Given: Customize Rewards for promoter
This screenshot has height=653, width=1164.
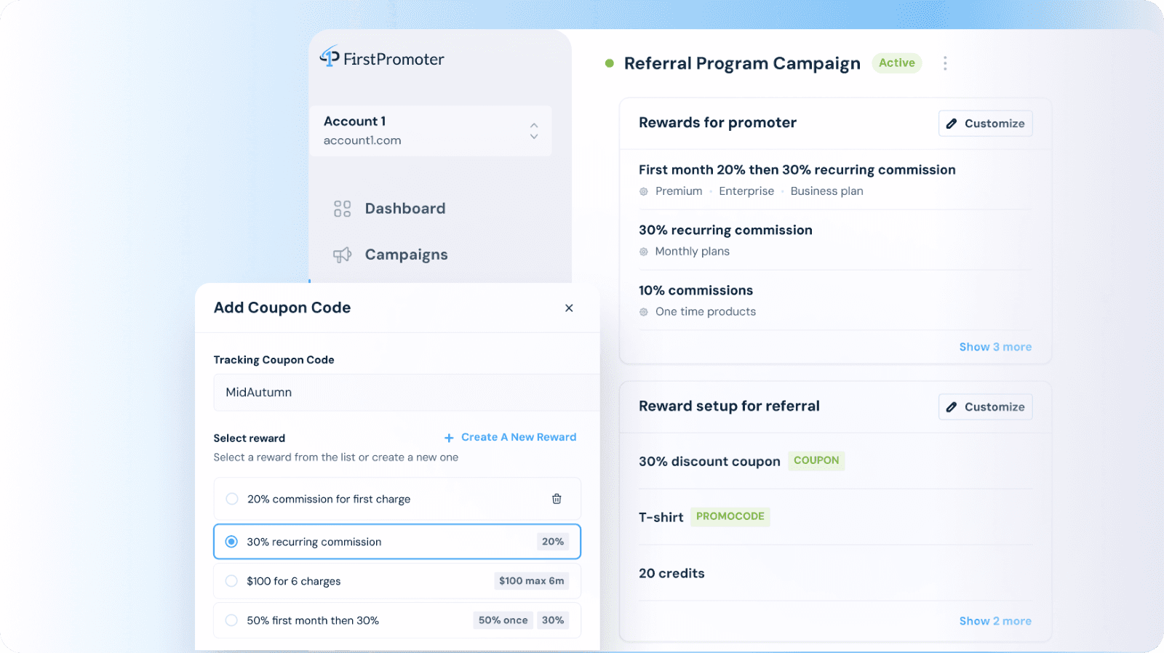Looking at the screenshot, I should coord(986,124).
